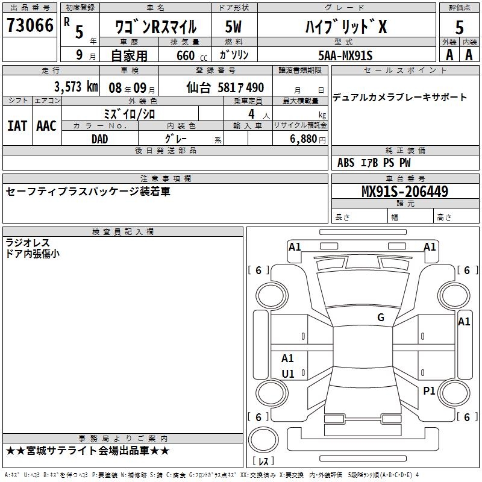Select the vehicle history value 自家用
482x482 pixels.
click(x=129, y=55)
